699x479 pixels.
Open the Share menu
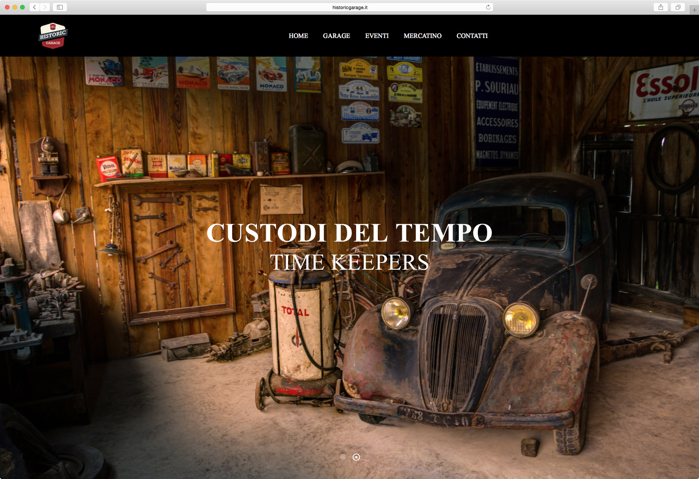tap(661, 7)
